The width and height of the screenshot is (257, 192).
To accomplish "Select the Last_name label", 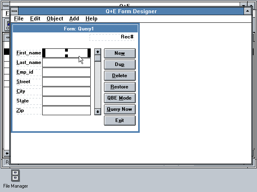I will pyautogui.click(x=29, y=62).
